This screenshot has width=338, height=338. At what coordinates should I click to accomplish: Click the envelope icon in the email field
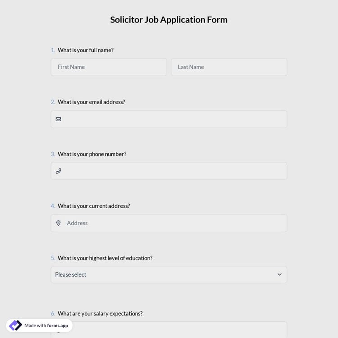(x=59, y=119)
